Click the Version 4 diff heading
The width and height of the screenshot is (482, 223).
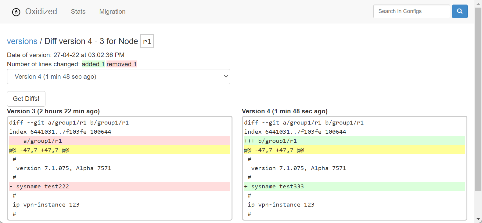coord(285,111)
